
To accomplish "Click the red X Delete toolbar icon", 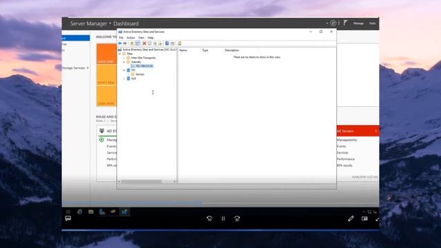I will point(144,43).
